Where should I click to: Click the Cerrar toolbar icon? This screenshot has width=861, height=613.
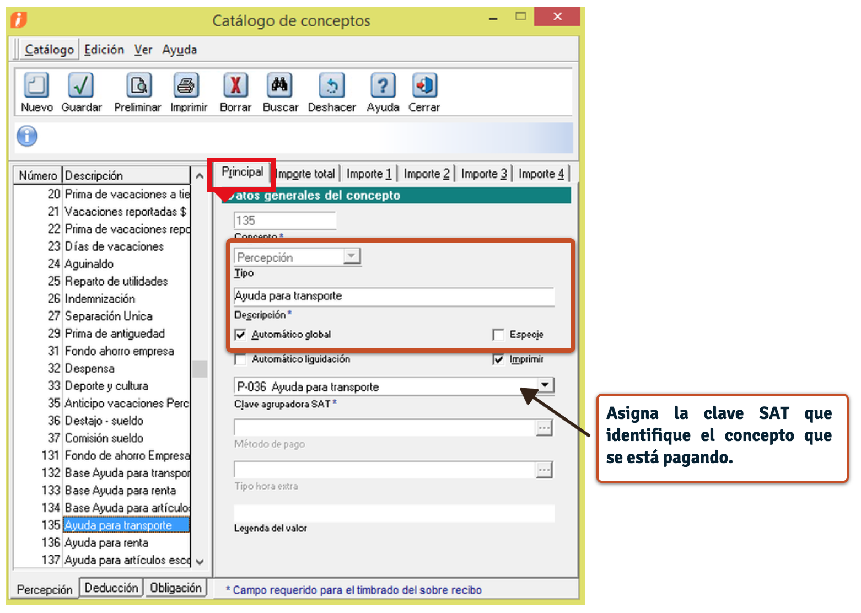424,86
